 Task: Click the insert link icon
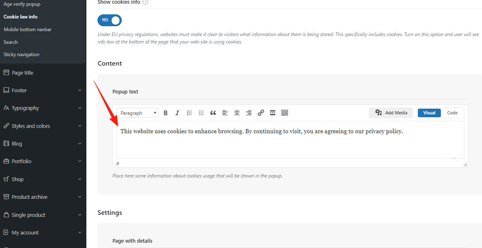pos(261,113)
